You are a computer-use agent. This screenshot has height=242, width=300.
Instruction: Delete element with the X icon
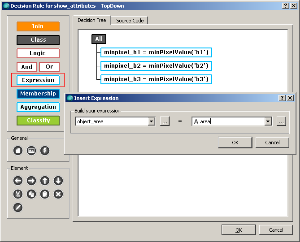(x=58, y=194)
